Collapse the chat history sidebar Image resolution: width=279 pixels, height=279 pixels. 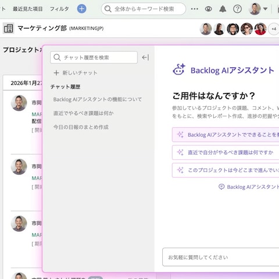(145, 58)
